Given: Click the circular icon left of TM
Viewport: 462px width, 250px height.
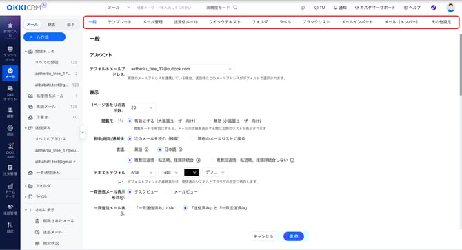Looking at the screenshot, I should pos(303,8).
